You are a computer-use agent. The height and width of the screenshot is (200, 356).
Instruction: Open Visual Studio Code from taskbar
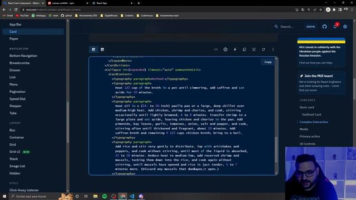tap(132, 196)
